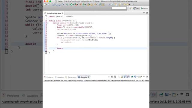Minimize the editor area
This screenshot has width=192, height=108.
coord(144,13)
